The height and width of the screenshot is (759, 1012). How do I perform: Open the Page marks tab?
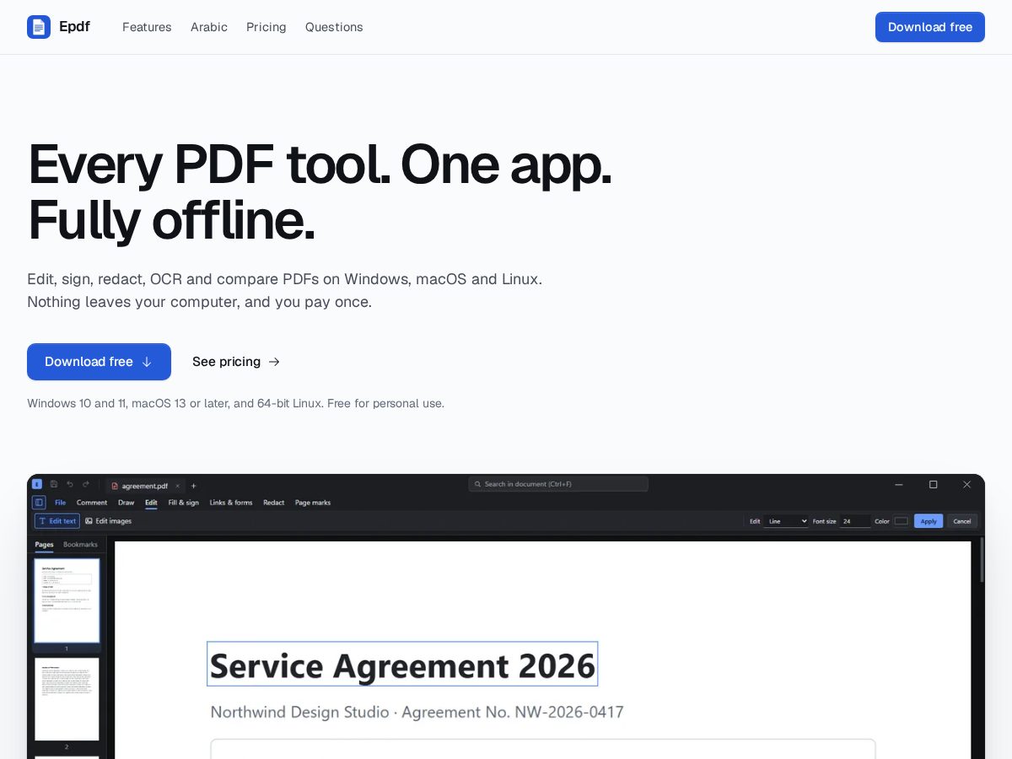click(313, 503)
